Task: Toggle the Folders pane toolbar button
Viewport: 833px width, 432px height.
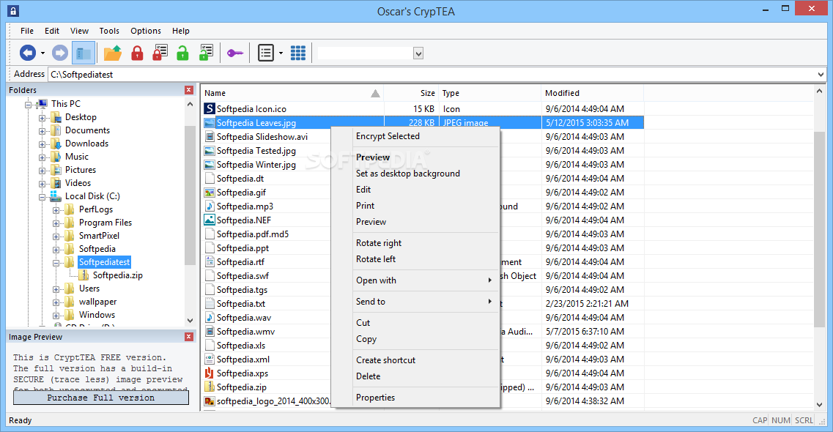Action: (x=84, y=53)
